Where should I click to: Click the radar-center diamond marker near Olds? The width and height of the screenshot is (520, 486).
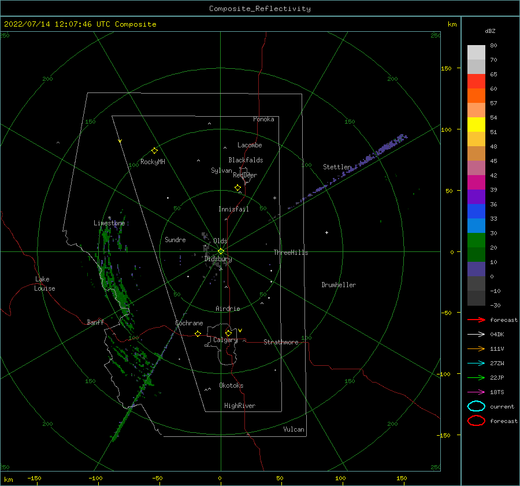[x=221, y=251]
